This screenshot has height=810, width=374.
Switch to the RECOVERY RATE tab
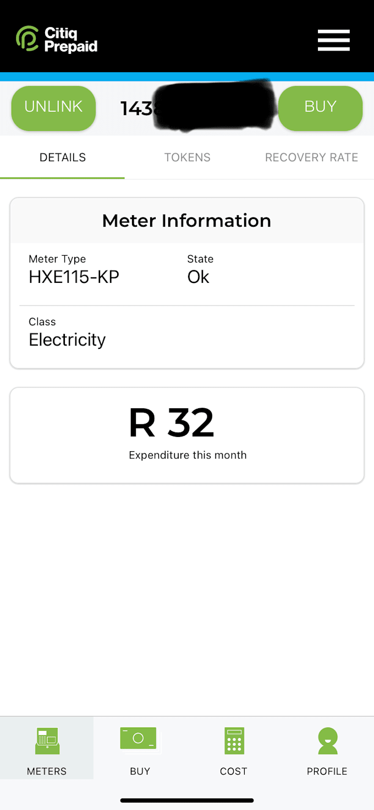tap(311, 158)
